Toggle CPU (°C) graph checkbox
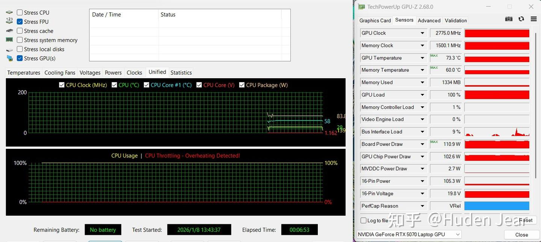 tap(114, 85)
